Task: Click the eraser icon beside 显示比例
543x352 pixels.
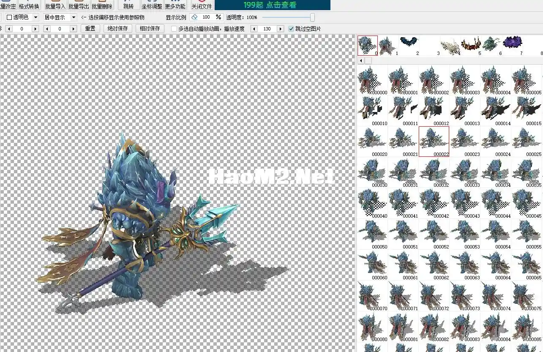Action: tap(194, 17)
